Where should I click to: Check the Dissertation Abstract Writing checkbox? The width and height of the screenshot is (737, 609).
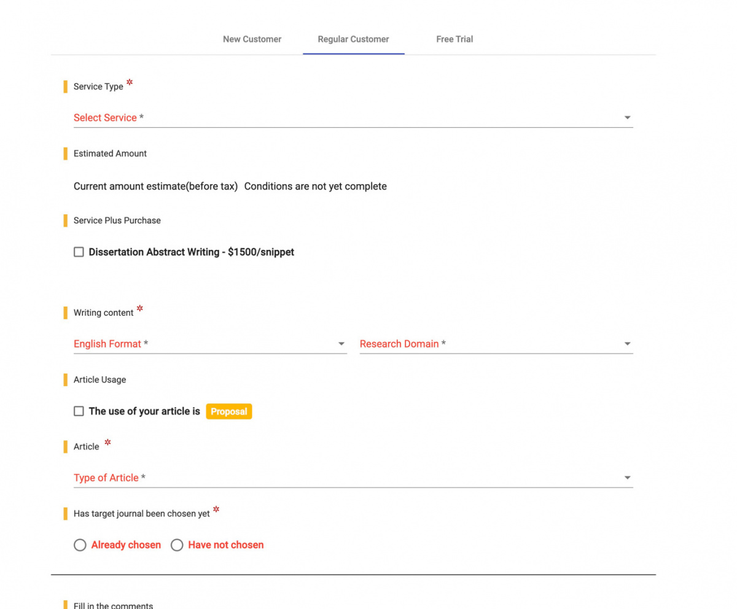pos(79,252)
